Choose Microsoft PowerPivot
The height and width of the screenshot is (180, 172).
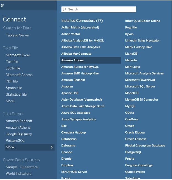pyautogui.click(x=140, y=80)
